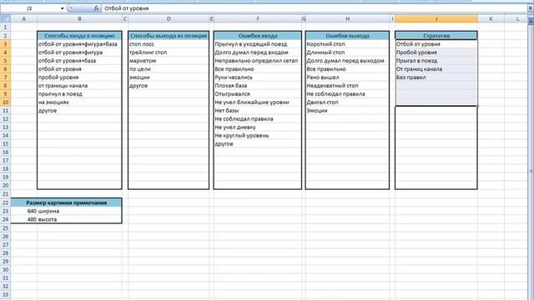This screenshot has width=534, height=300.
Task: Select cell Прыгнул в уходящий поезд
Action: point(258,44)
